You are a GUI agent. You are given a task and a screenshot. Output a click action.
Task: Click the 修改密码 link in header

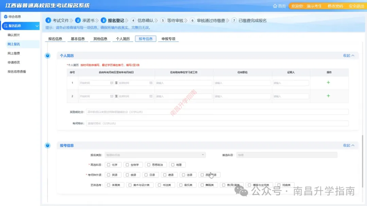[335, 6]
